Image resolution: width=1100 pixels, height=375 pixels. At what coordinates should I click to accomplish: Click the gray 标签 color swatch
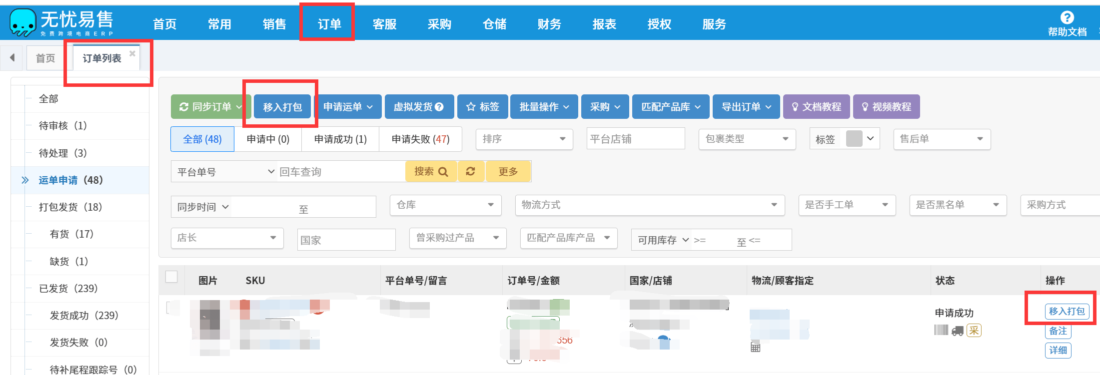point(854,138)
